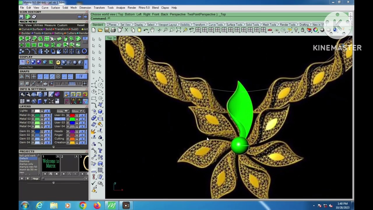Click the gold sphere material icon in Display
Screen dimensions: 373x210
(58, 62)
